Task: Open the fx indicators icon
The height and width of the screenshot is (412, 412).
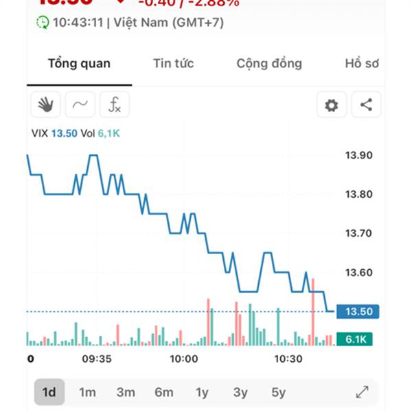Action: tap(115, 104)
